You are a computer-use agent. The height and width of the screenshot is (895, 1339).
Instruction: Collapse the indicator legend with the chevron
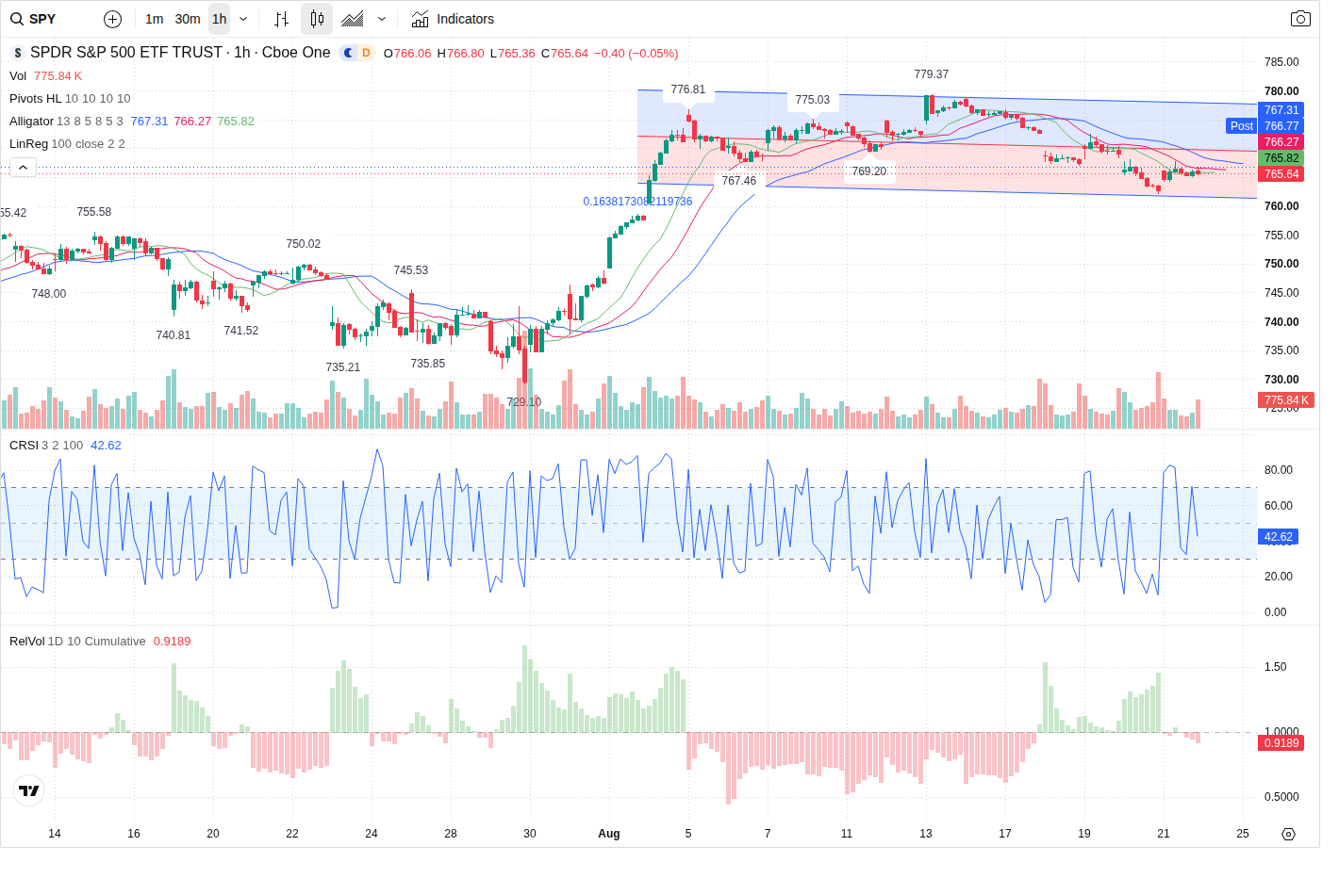[23, 168]
